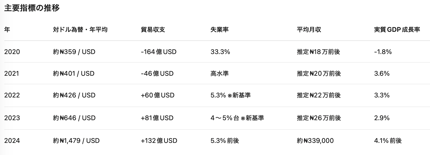Image resolution: width=430 pixels, height=155 pixels.
Task: Click the 5.3% ※新基準 cell
Action: point(230,95)
